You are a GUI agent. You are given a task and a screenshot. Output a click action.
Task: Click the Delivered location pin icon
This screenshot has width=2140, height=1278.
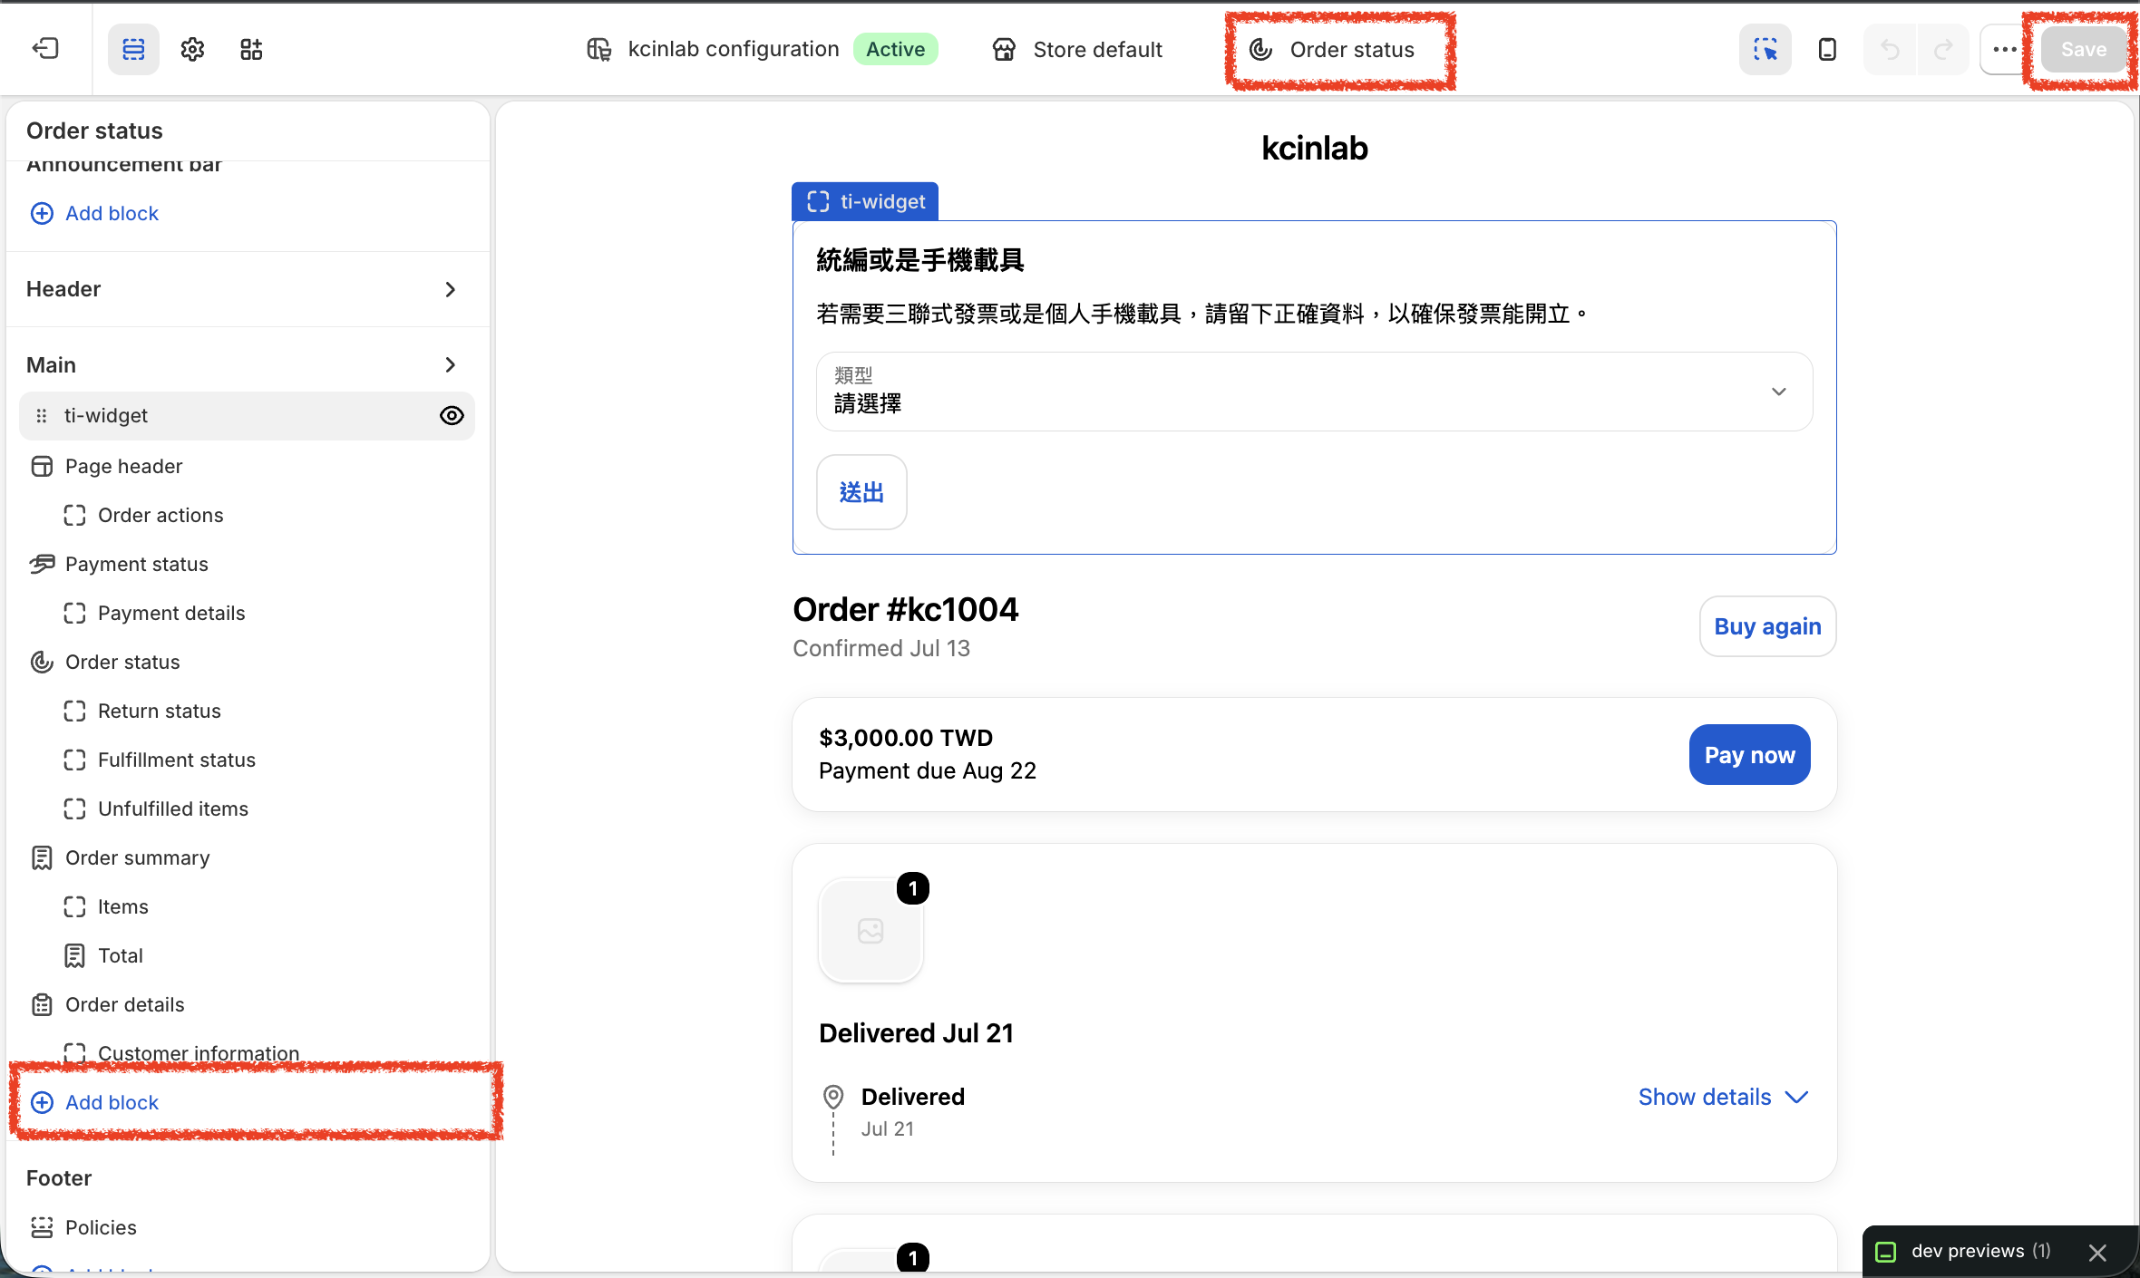click(832, 1098)
